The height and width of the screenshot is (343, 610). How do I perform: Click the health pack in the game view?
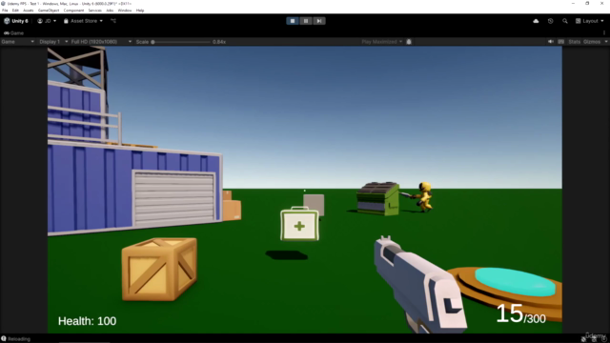click(x=299, y=225)
